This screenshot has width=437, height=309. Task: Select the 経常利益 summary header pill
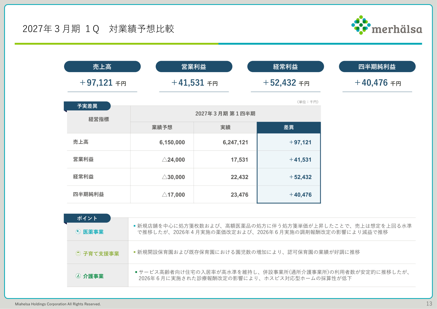click(x=285, y=67)
